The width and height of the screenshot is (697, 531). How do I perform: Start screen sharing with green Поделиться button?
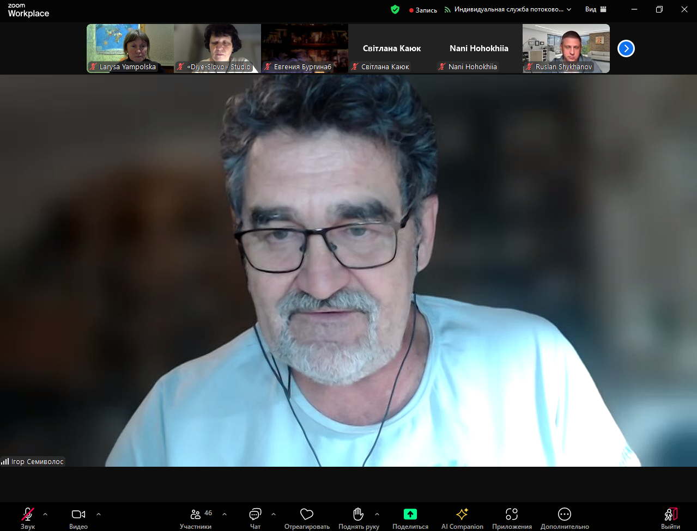[410, 518]
